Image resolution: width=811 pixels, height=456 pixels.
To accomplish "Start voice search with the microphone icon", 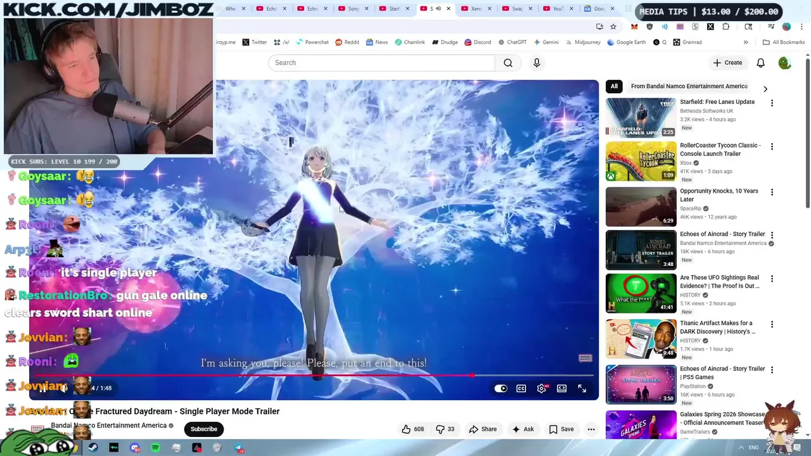I will tap(537, 63).
